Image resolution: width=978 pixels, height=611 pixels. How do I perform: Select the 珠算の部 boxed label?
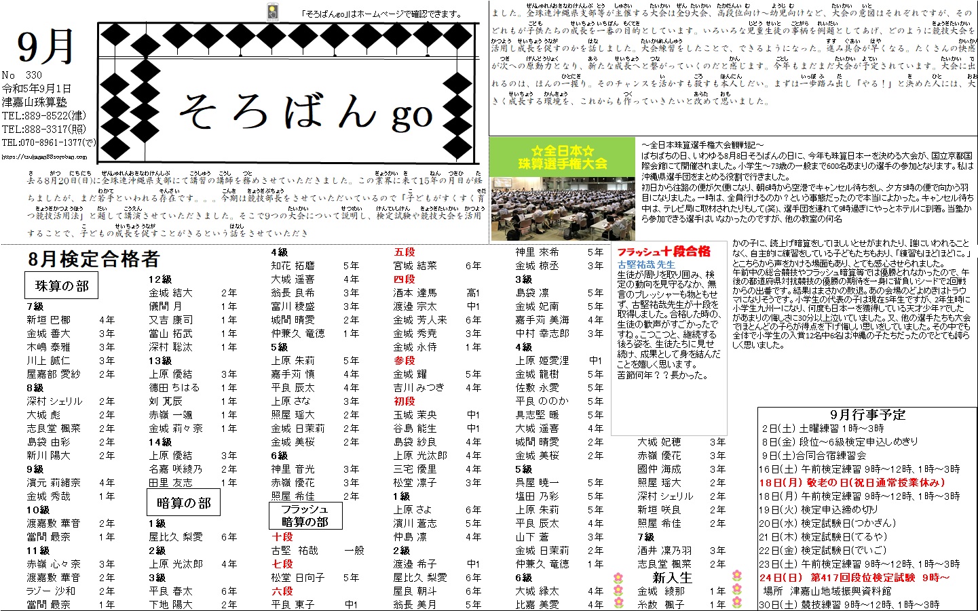(x=62, y=285)
